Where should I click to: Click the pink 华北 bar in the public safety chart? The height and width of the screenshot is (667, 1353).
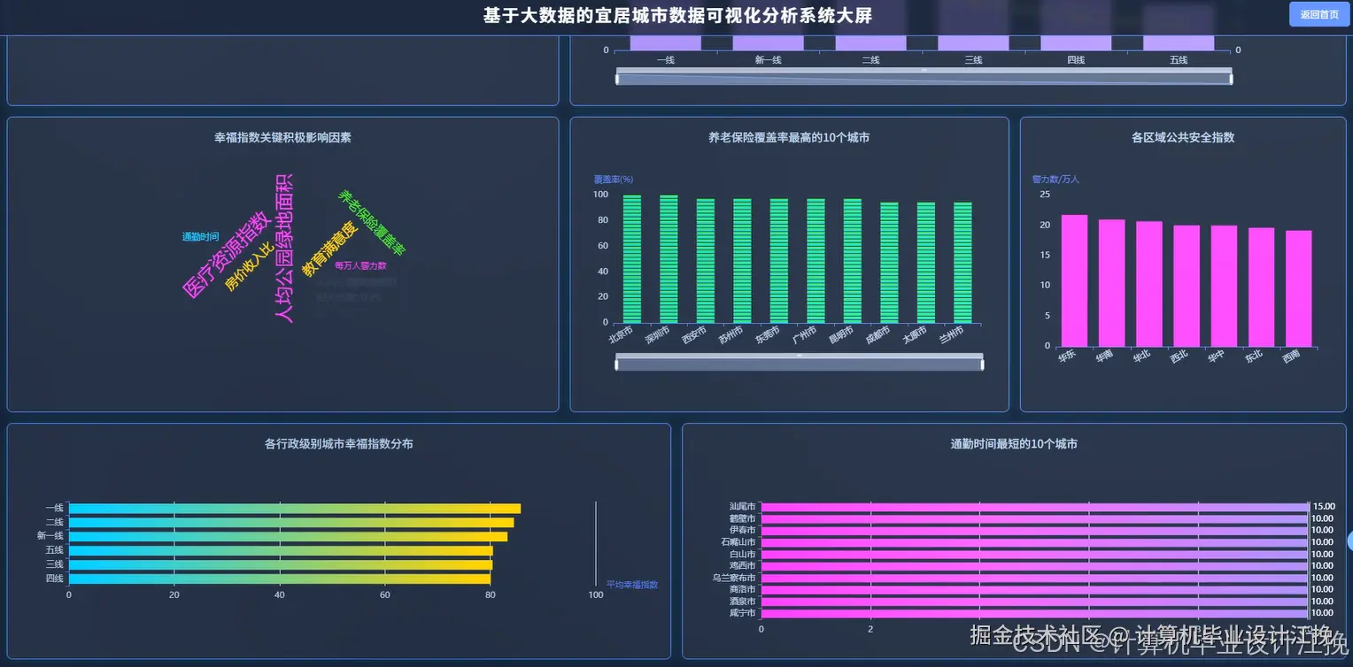point(1149,284)
